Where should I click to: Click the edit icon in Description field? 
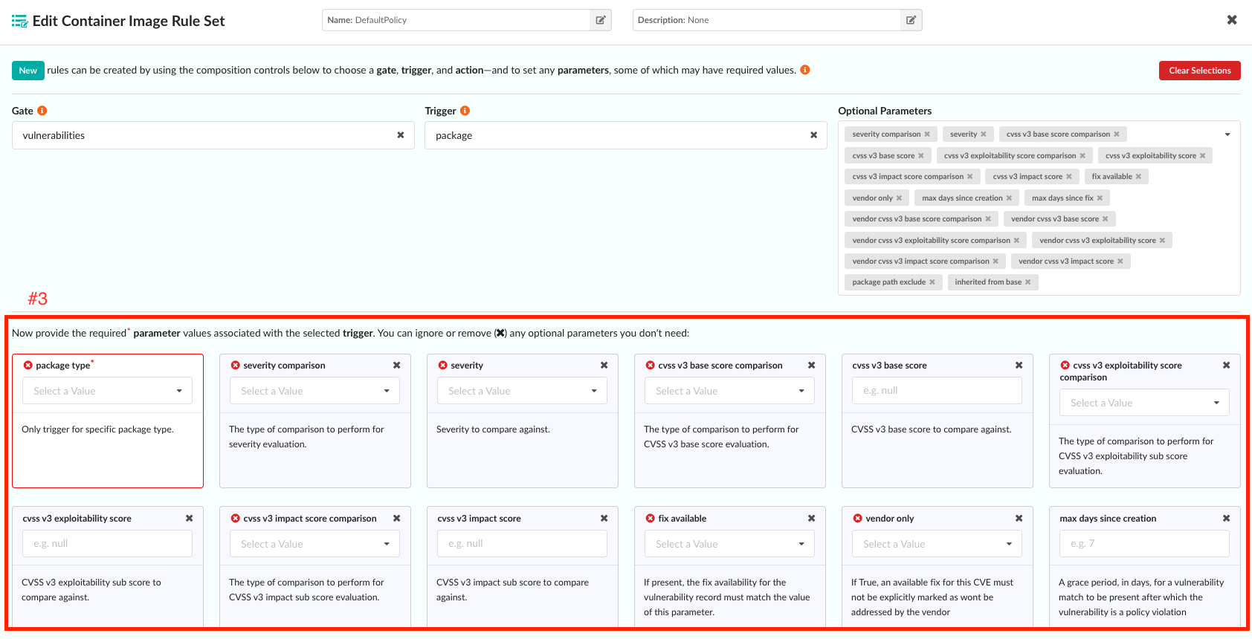(x=911, y=20)
